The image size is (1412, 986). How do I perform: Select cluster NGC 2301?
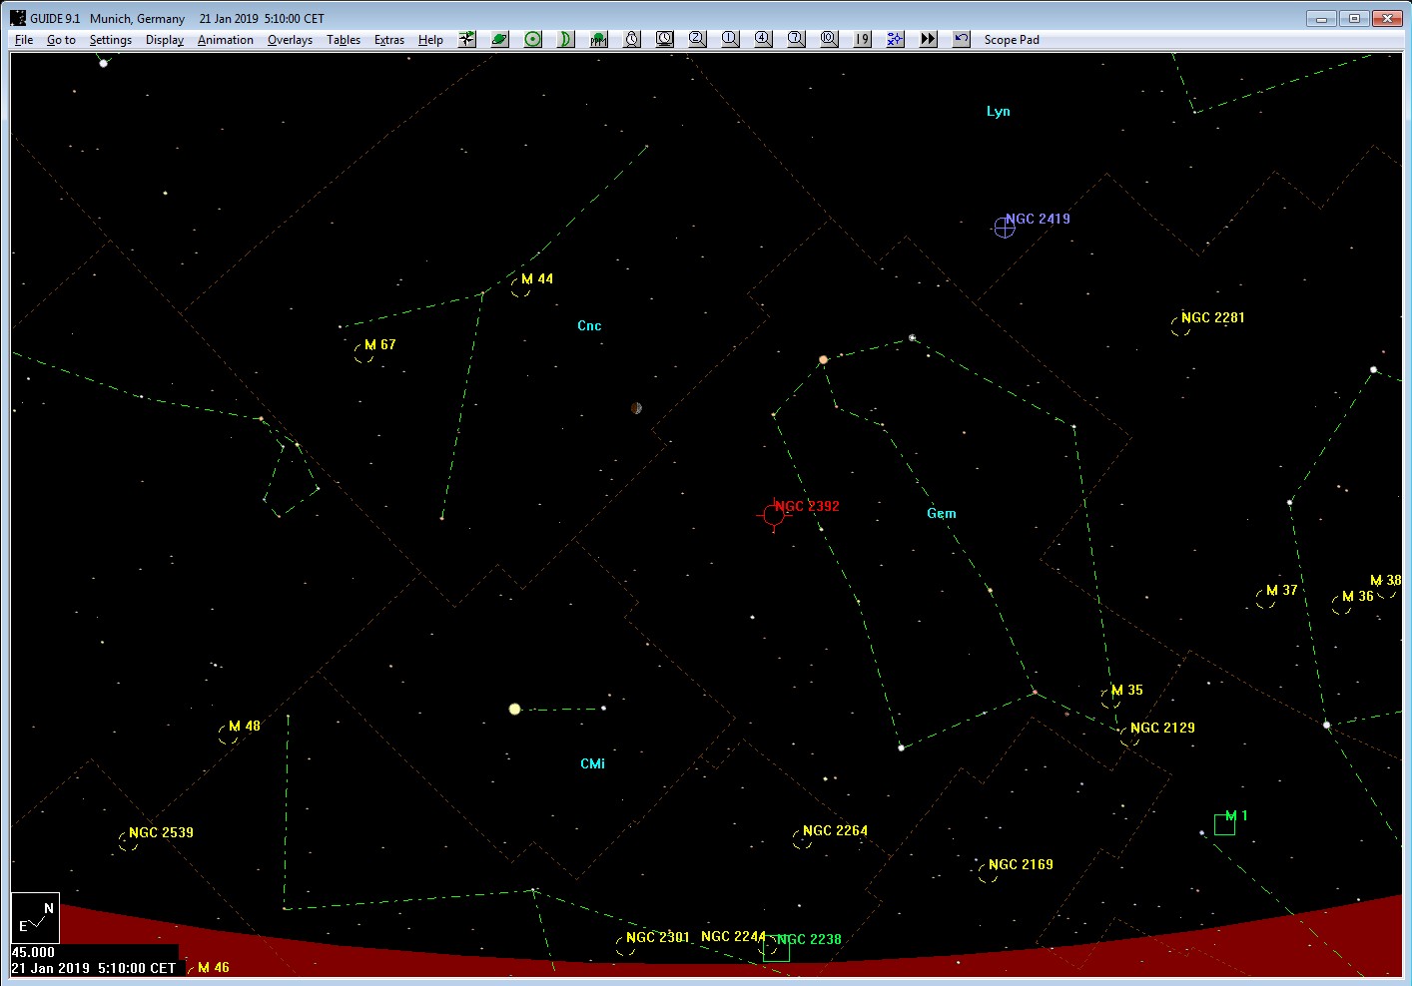pos(625,946)
